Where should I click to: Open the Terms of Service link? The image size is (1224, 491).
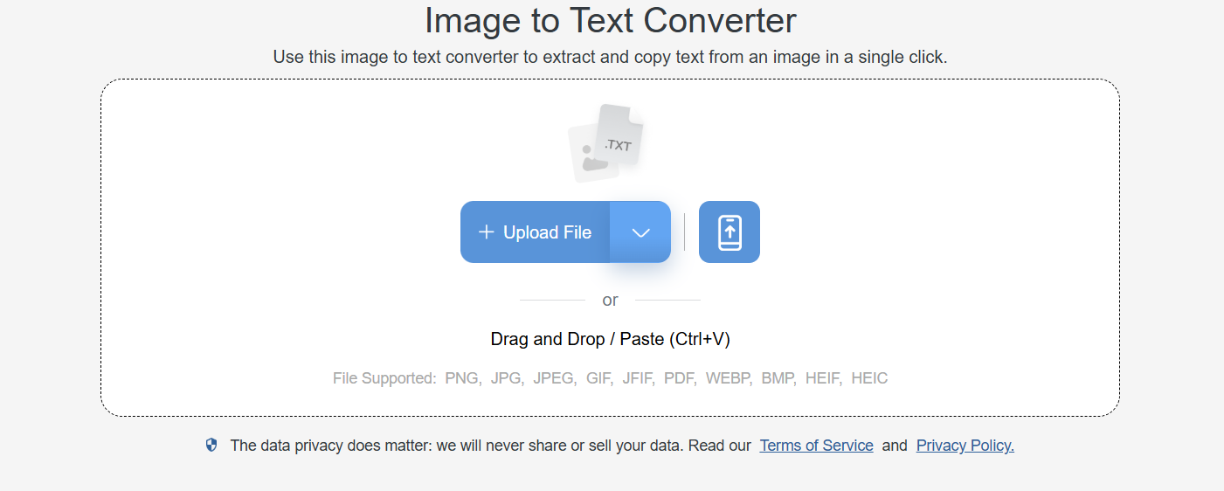(816, 446)
